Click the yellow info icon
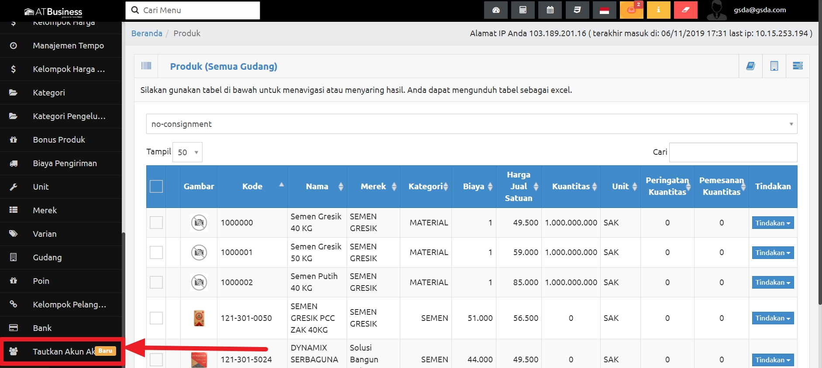 coord(658,10)
